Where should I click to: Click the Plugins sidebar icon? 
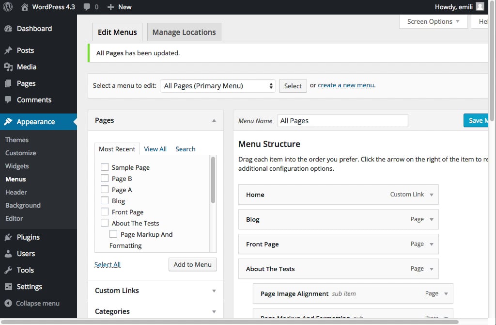[8, 237]
